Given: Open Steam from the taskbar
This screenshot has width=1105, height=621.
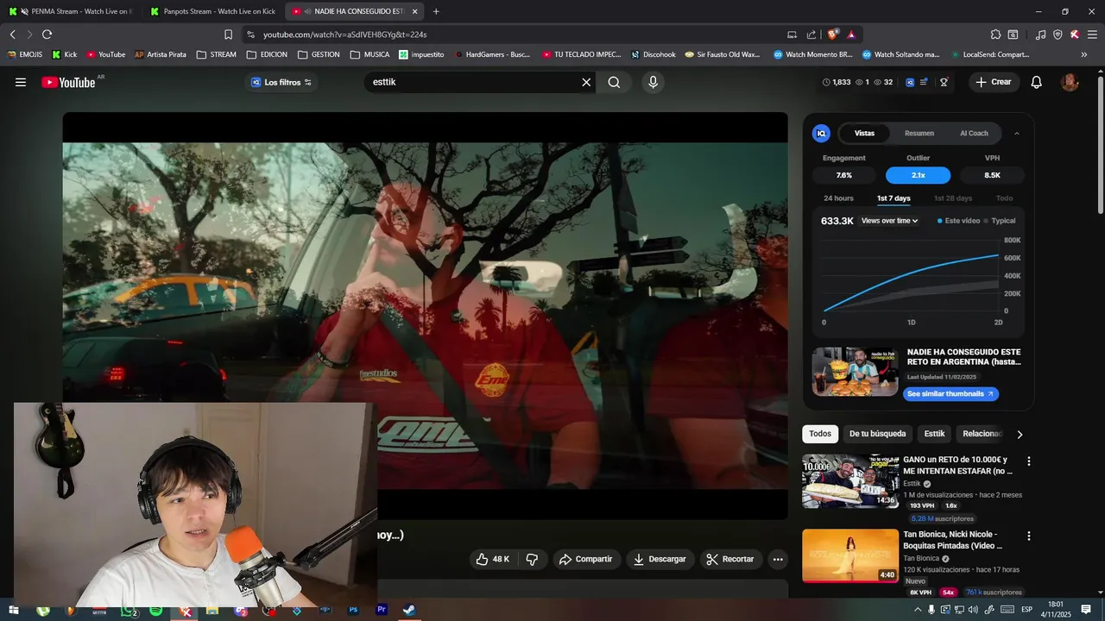Looking at the screenshot, I should point(409,610).
